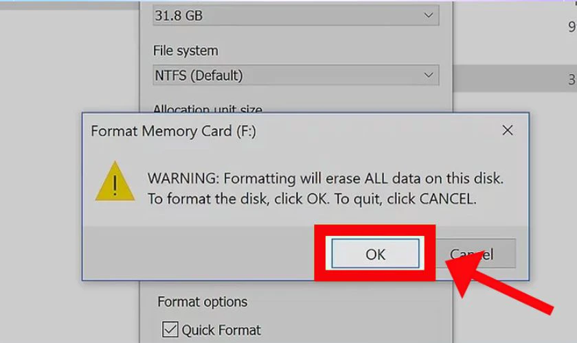Close the Format Memory Card warning dialog
Screen dimensions: 577x343
(508, 130)
